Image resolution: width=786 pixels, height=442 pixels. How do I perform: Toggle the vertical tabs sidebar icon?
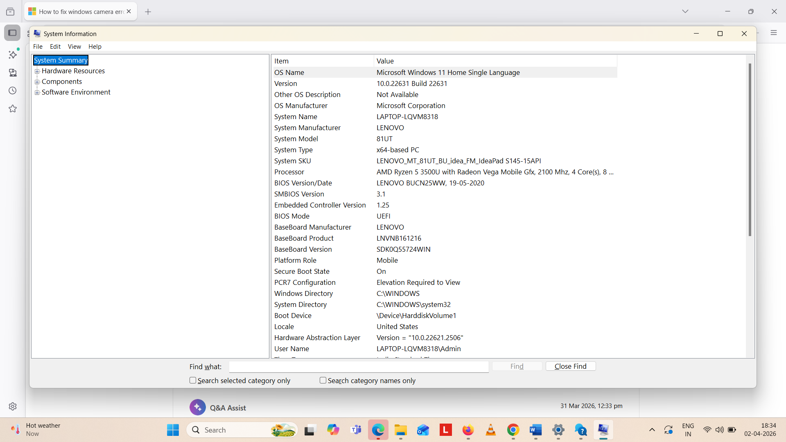click(12, 33)
